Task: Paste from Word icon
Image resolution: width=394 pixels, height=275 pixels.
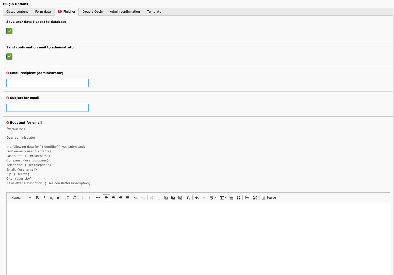Action: [180, 198]
